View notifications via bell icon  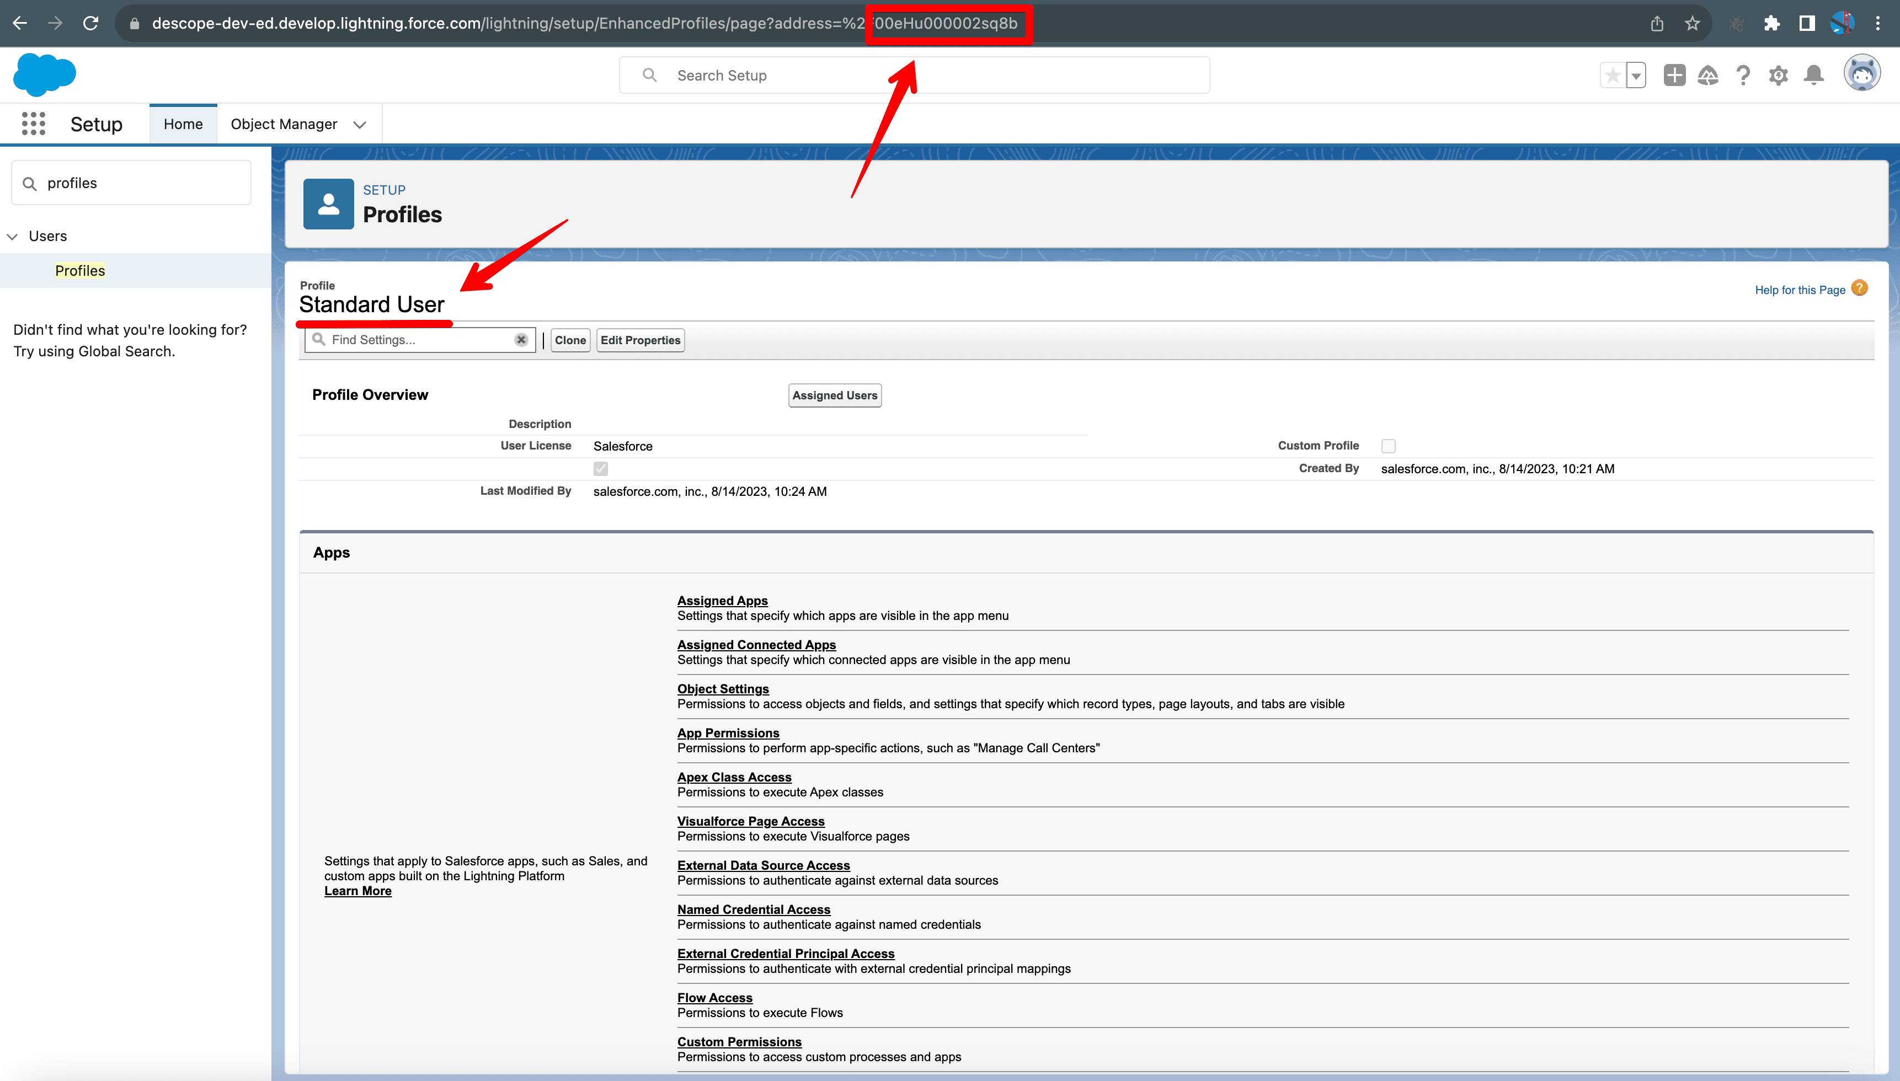pyautogui.click(x=1812, y=75)
